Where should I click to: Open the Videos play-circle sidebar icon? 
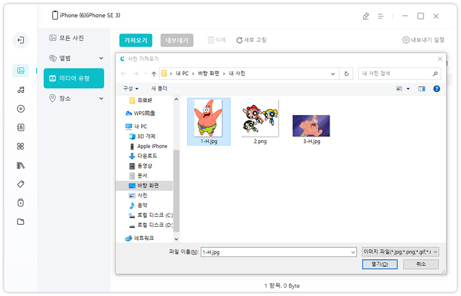(x=21, y=109)
